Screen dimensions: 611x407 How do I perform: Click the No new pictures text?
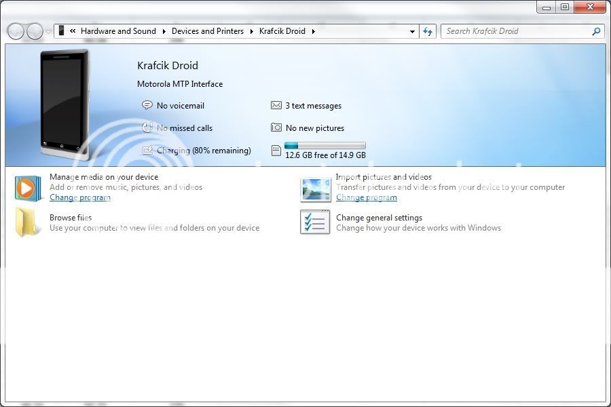pyautogui.click(x=315, y=128)
